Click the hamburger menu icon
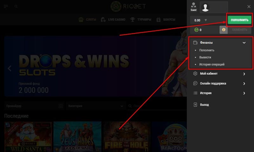 pos(6,6)
